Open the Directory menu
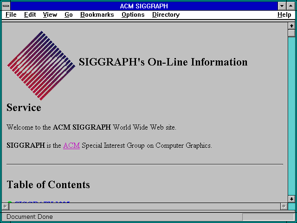This screenshot has height=223, width=297. click(166, 15)
